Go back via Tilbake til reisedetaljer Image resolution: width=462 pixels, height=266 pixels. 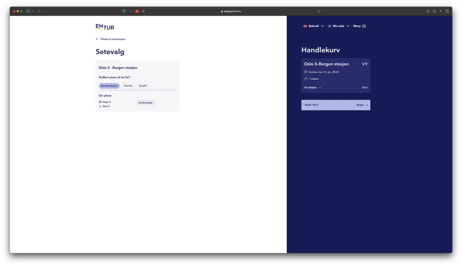tap(111, 39)
